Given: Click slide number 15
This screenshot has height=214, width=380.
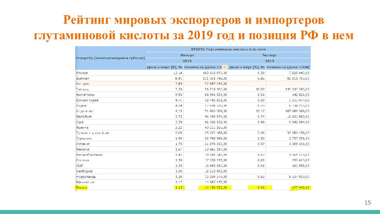Looking at the screenshot, I should pos(368,203).
